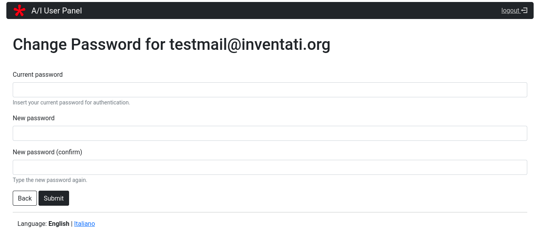538x233 pixels.
Task: Switch language to Italiano
Action: pos(85,224)
